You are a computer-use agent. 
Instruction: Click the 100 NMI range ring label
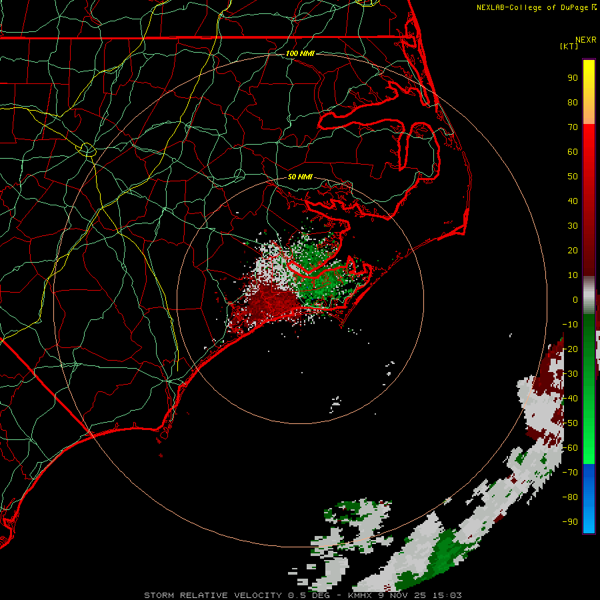tap(300, 53)
